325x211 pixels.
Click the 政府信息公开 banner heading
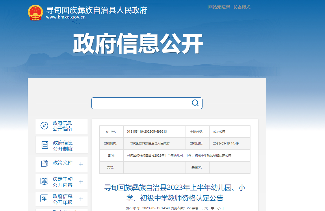click(138, 44)
